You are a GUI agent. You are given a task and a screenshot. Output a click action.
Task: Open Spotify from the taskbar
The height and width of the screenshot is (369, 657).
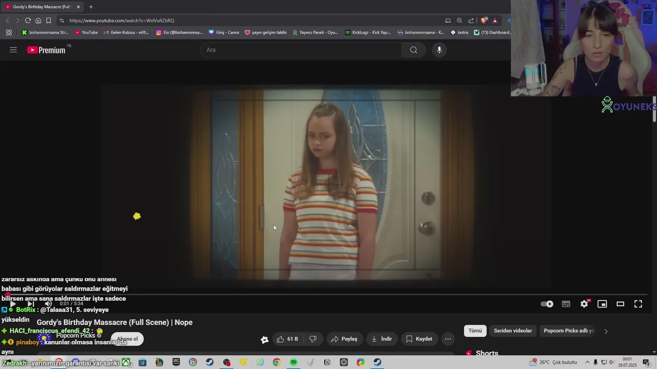coord(293,362)
